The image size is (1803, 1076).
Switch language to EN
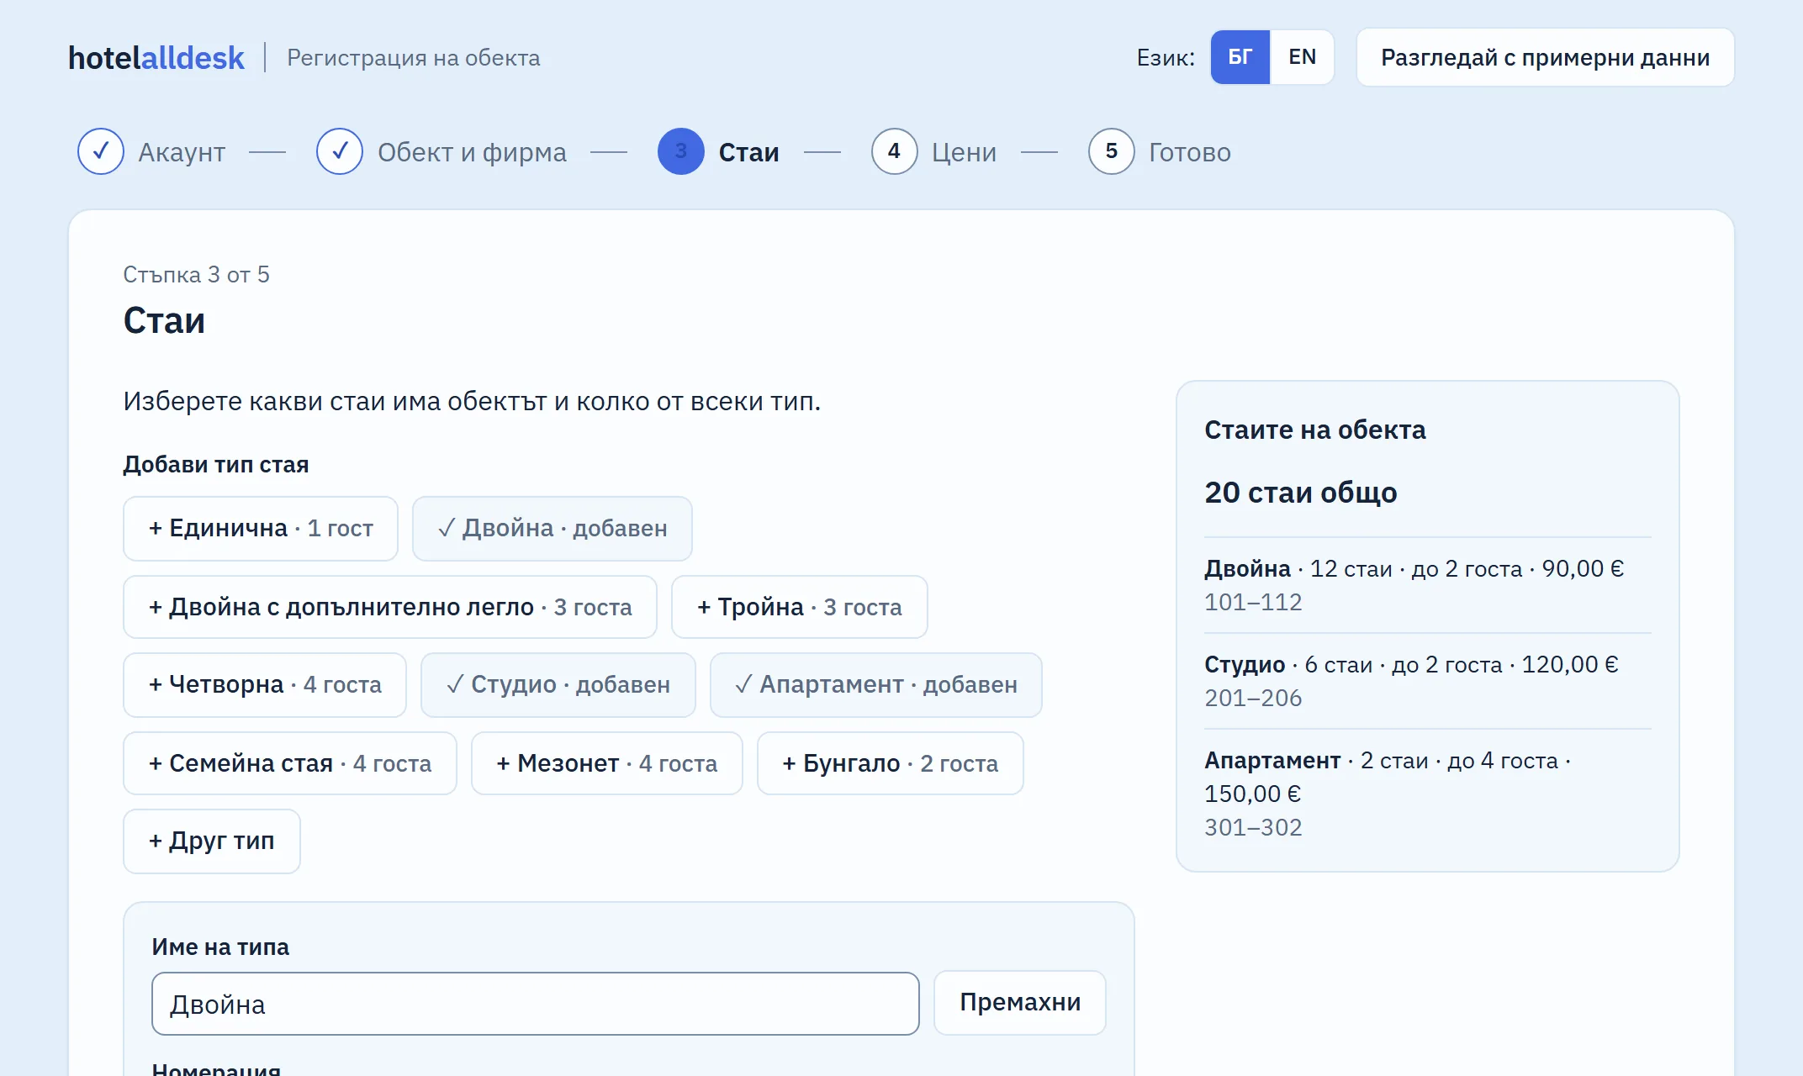point(1302,57)
